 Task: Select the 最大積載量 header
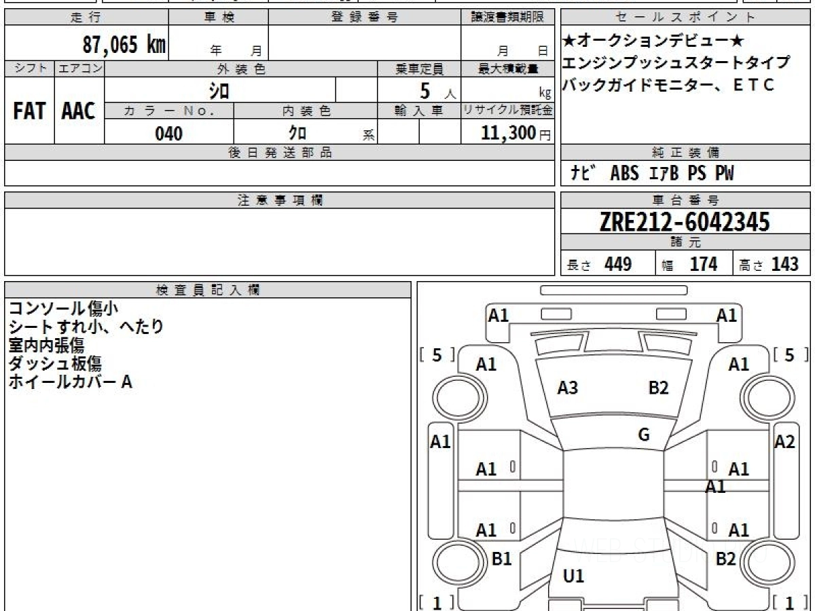507,69
